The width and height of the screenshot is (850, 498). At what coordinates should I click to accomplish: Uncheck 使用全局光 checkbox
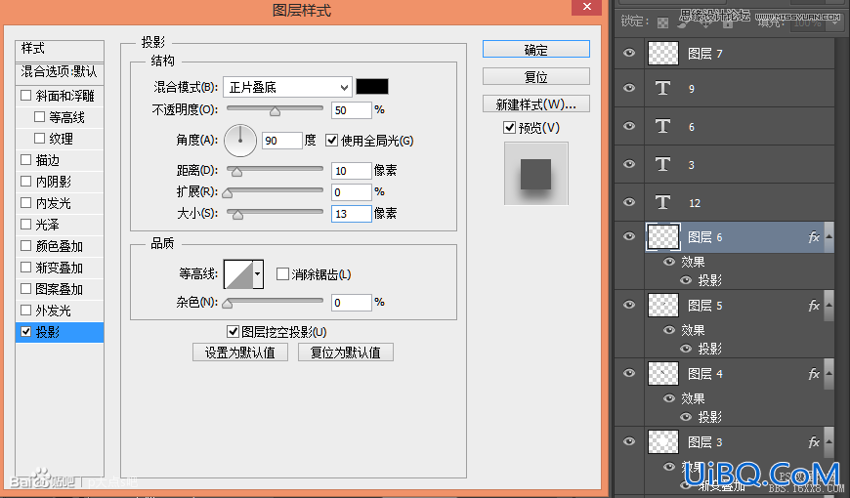[332, 141]
